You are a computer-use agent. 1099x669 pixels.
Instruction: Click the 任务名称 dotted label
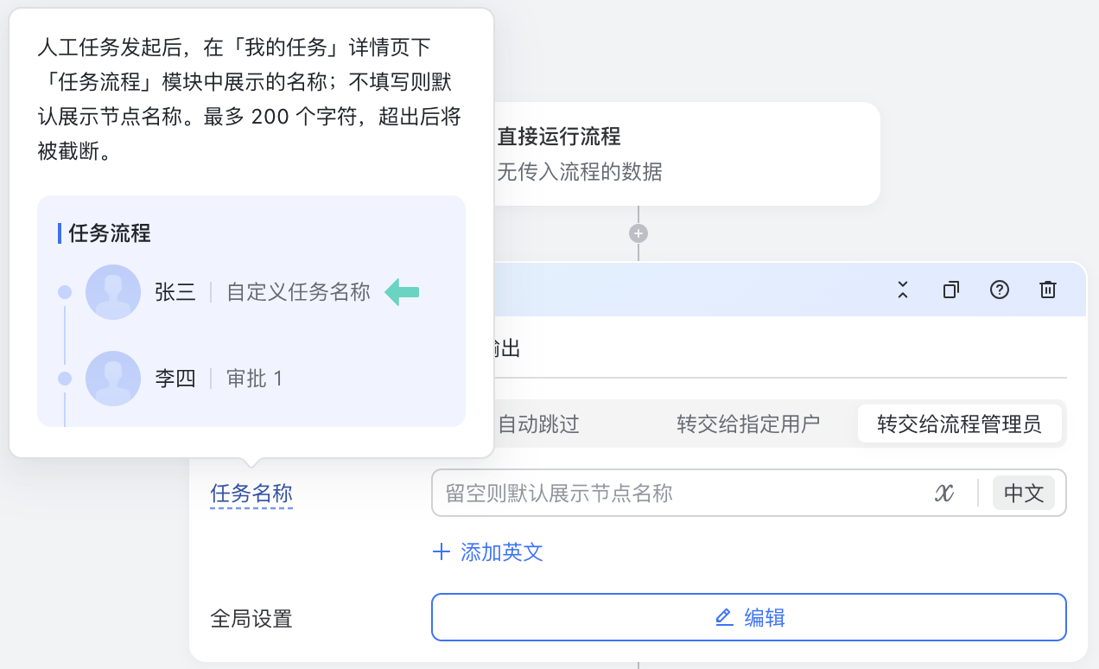251,494
